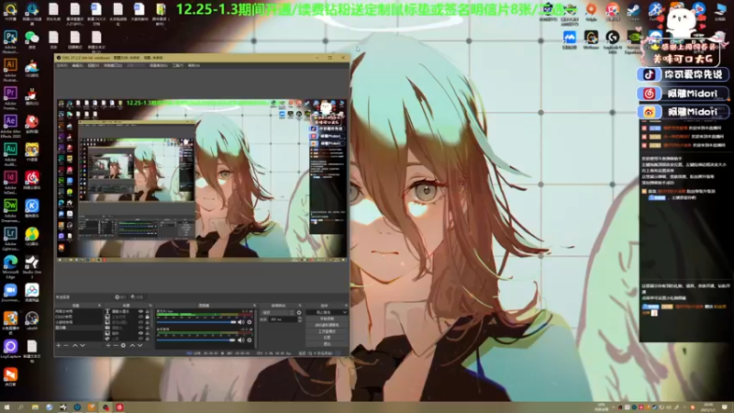Step the transition duration spinner up
734x413 pixels.
[x=300, y=318]
